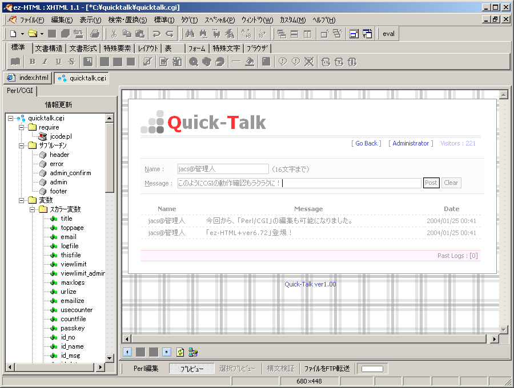
Task: Select the passkey scalar variable
Action: point(73,328)
